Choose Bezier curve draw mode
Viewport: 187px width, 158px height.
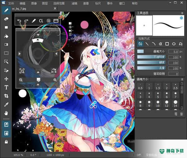click(x=161, y=44)
